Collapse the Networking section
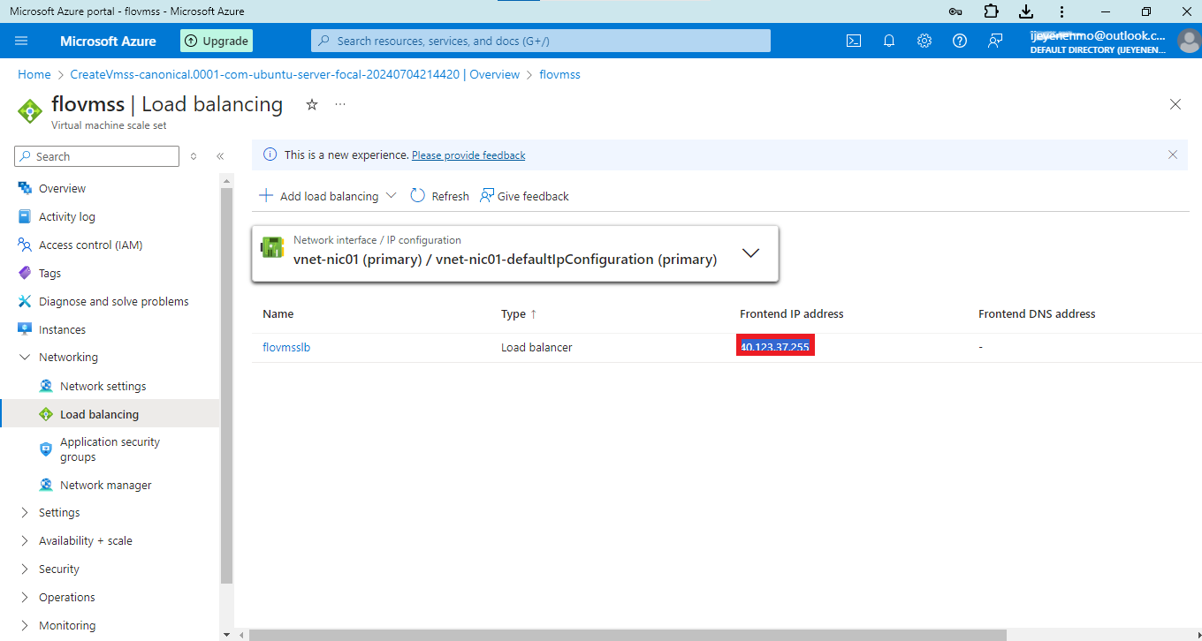 point(25,358)
